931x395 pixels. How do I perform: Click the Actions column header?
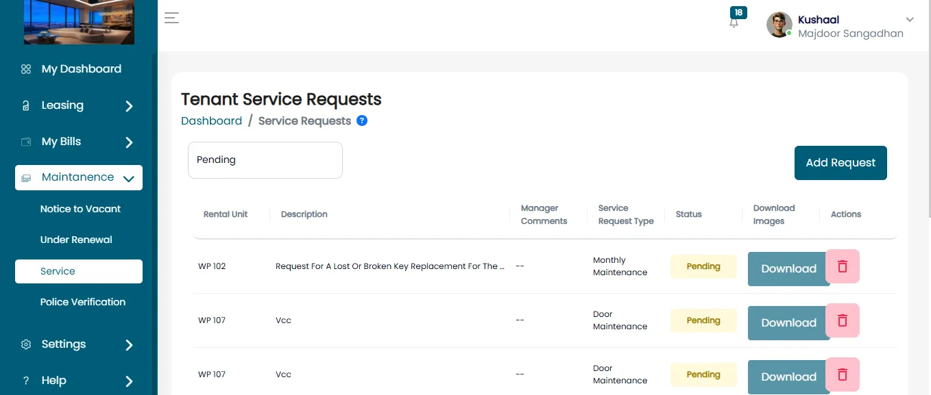[846, 214]
